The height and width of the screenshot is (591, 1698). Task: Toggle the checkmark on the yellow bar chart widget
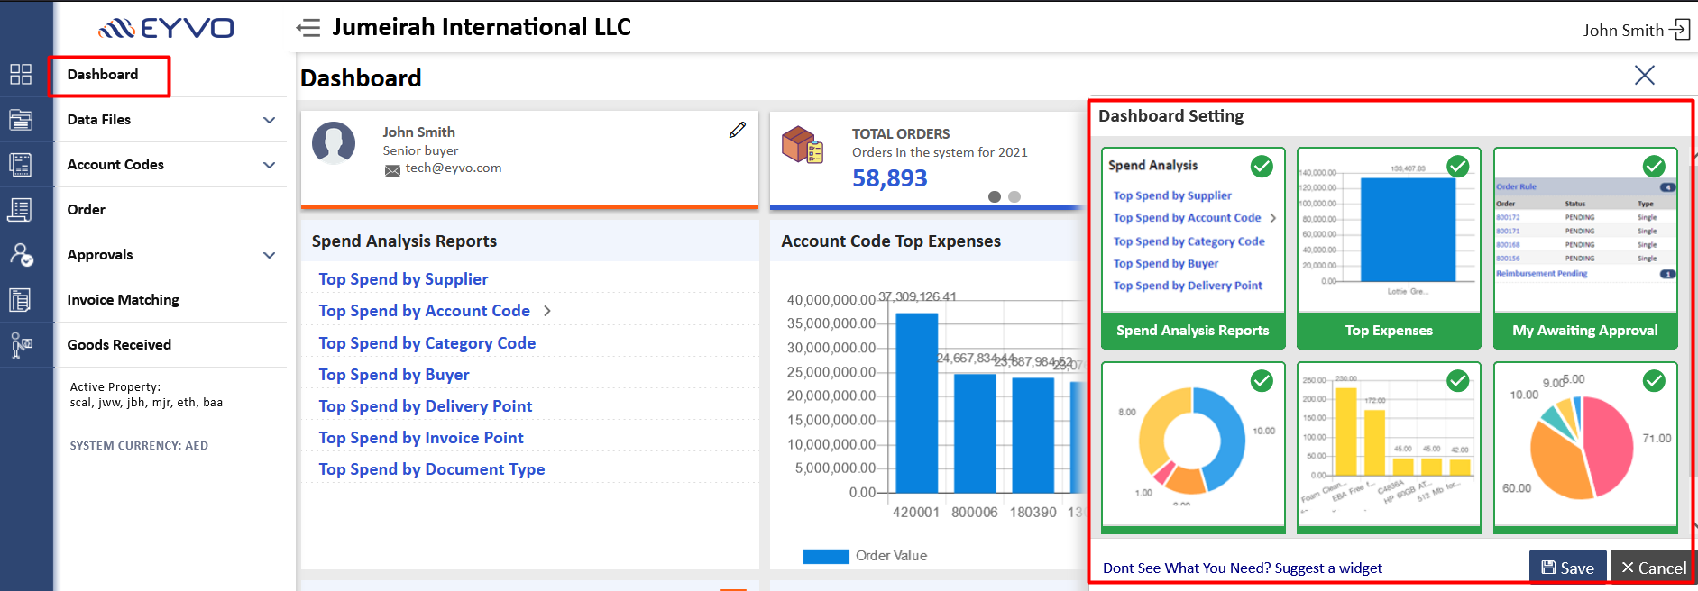tap(1457, 381)
